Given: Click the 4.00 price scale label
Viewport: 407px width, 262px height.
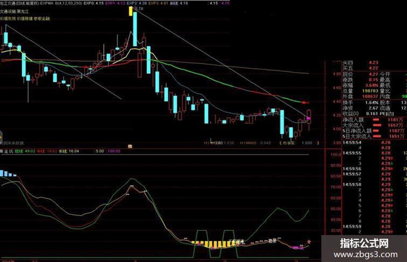Looking at the screenshot, I should 337,129.
